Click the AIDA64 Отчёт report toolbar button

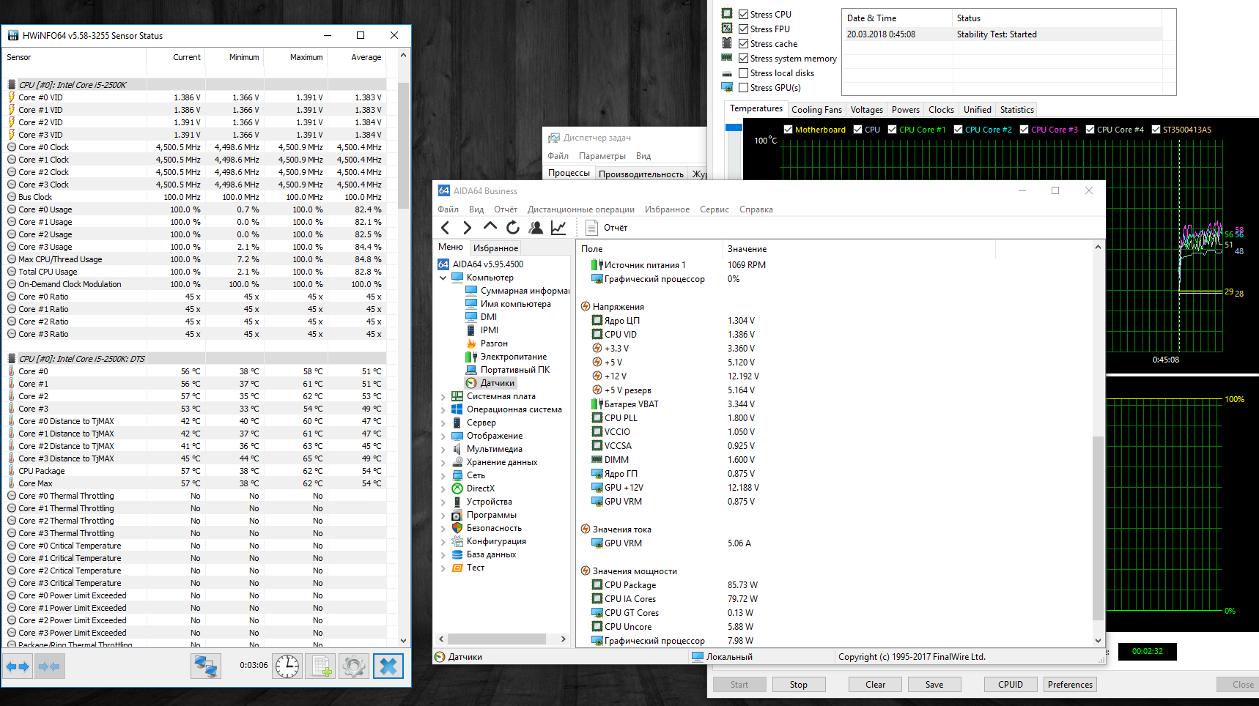click(x=607, y=228)
